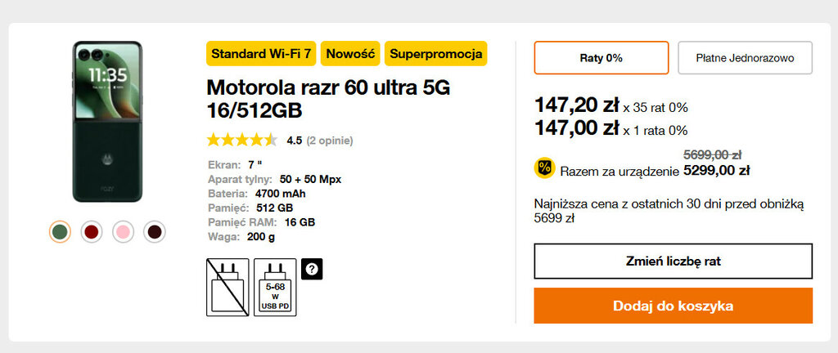Click the Motorola razr phone thumbnail image
Screen dimensions: 838x353
(x=107, y=123)
